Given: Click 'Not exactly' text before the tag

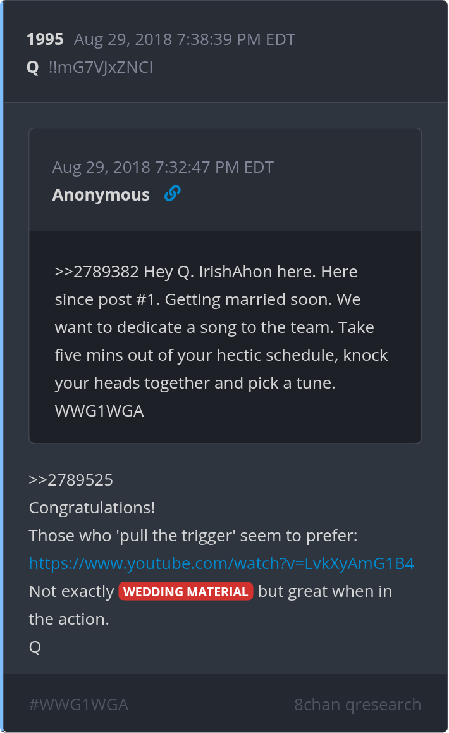Looking at the screenshot, I should pyautogui.click(x=71, y=591).
